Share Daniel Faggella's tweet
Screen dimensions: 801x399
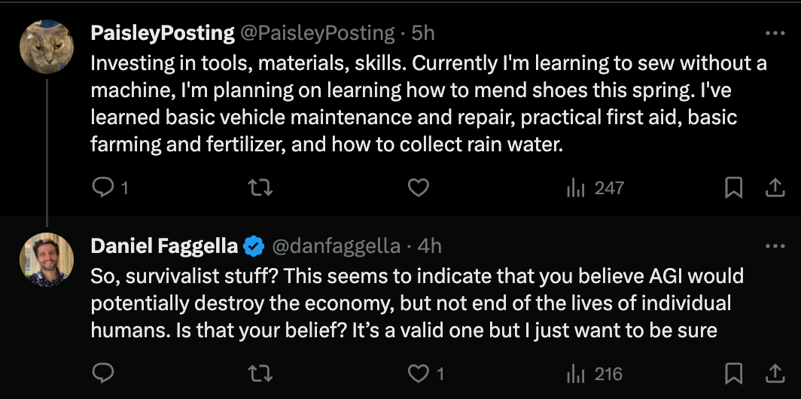tap(775, 373)
